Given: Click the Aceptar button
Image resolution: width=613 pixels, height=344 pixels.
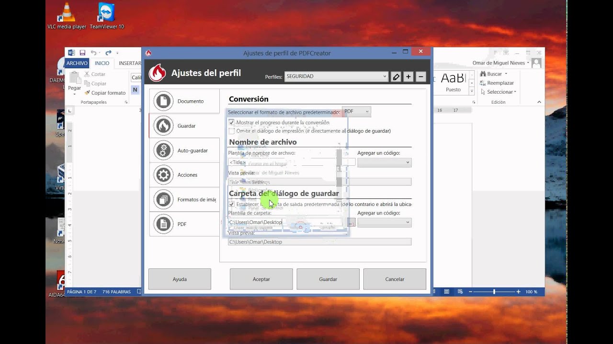Looking at the screenshot, I should tap(261, 279).
